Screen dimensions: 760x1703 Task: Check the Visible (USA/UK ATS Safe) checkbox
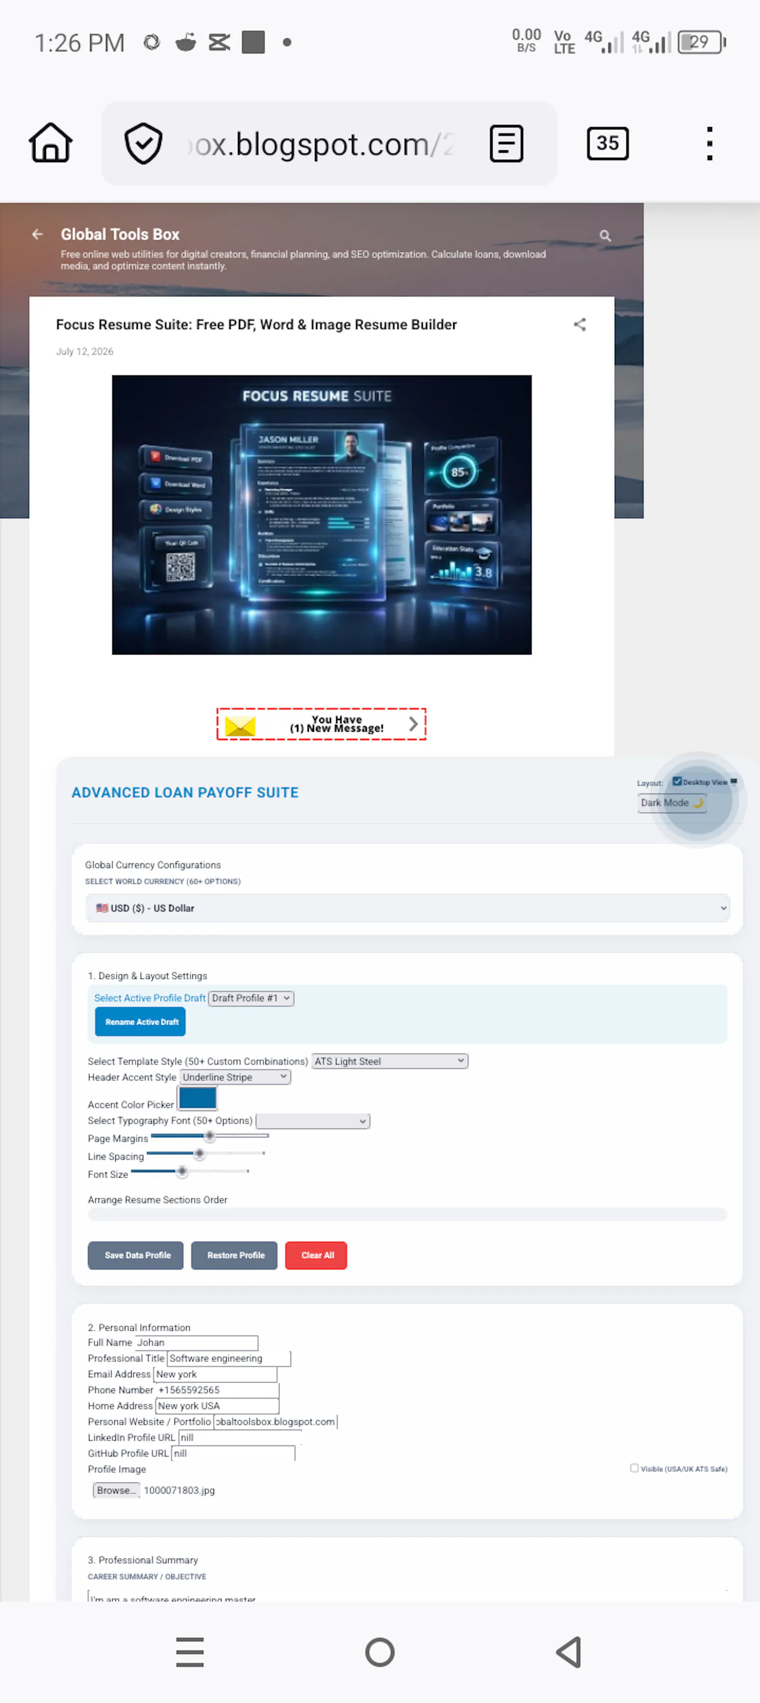[x=634, y=1468]
